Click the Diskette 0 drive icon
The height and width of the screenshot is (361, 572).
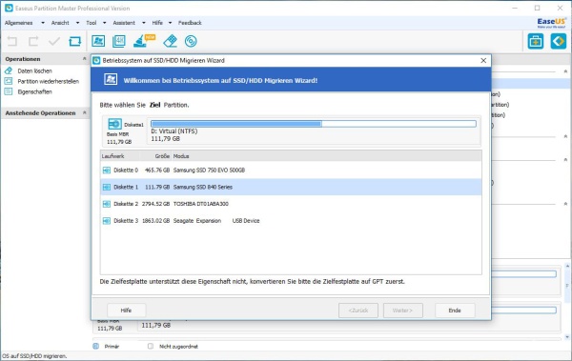107,170
